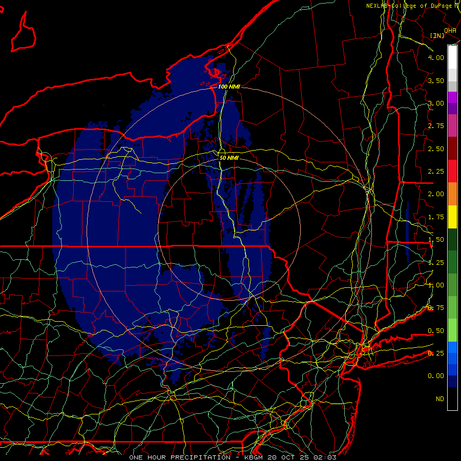Click the 'ND' no-data legend label
The width and height of the screenshot is (461, 461).
[x=440, y=399]
